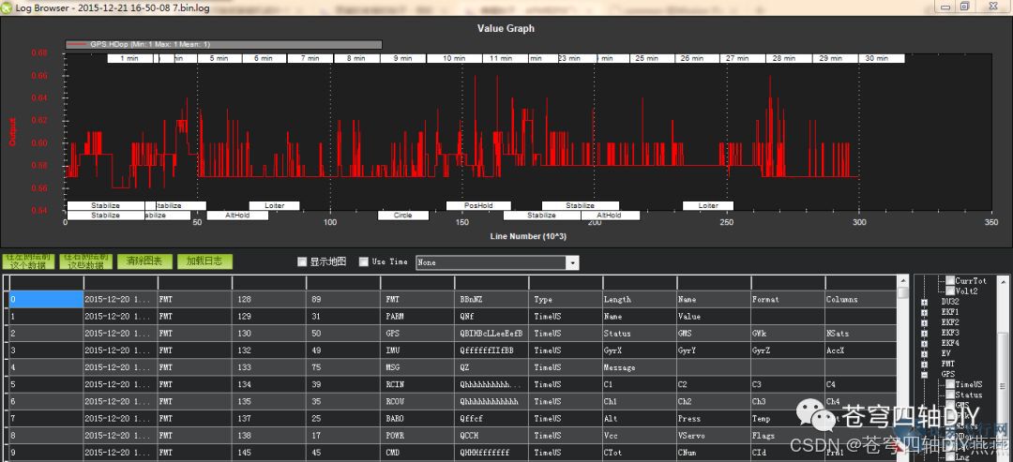Click the Press cell in BARO row
The width and height of the screenshot is (1013, 462).
pos(714,419)
